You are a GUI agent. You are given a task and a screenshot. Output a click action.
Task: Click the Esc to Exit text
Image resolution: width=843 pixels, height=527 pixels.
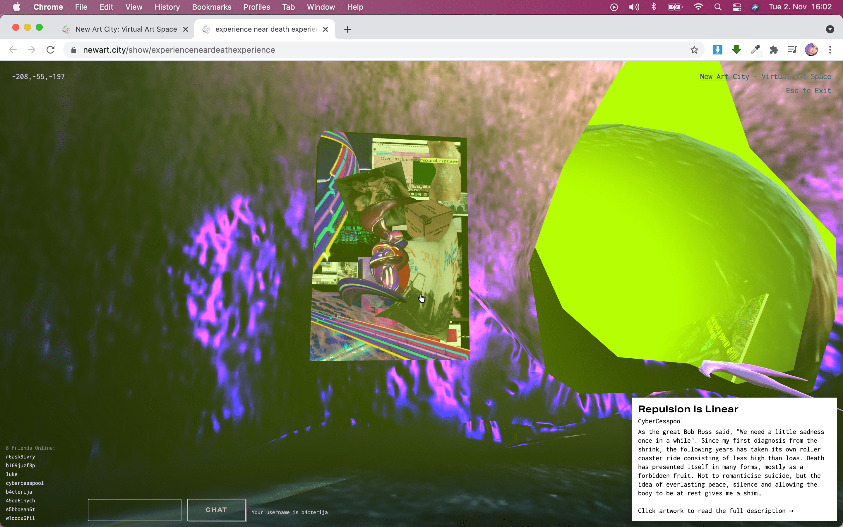click(808, 91)
